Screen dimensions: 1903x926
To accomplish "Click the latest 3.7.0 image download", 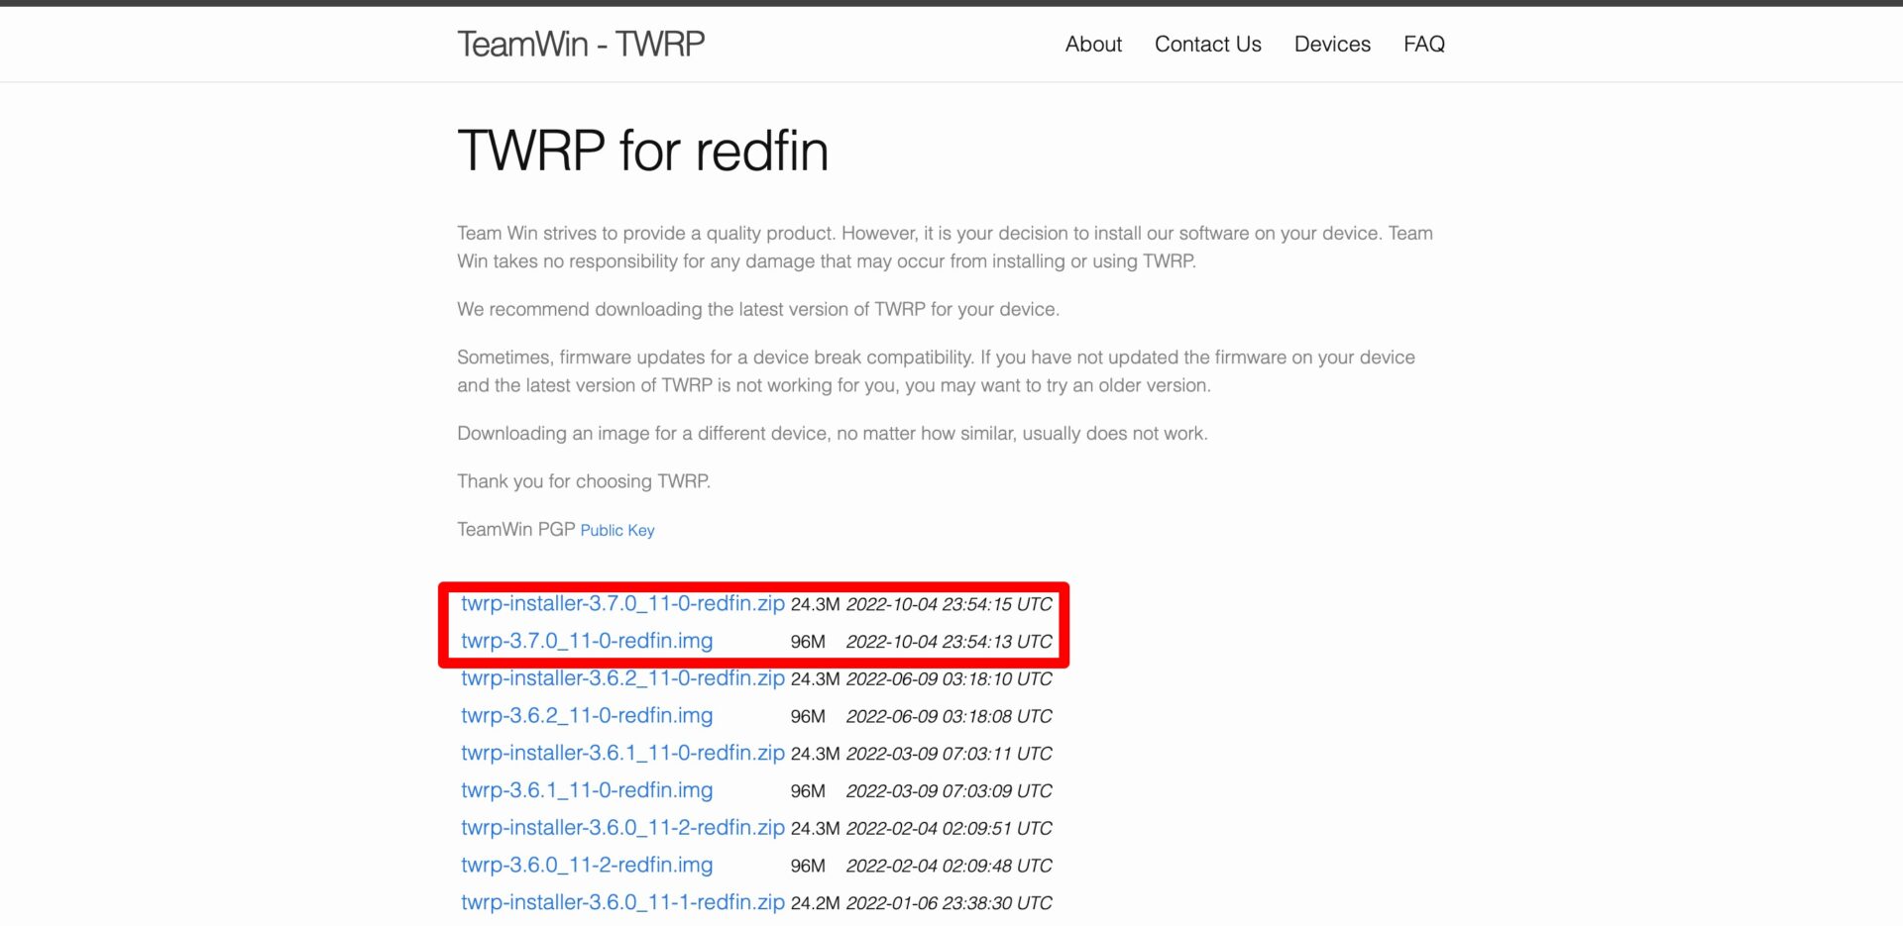I will pyautogui.click(x=586, y=641).
